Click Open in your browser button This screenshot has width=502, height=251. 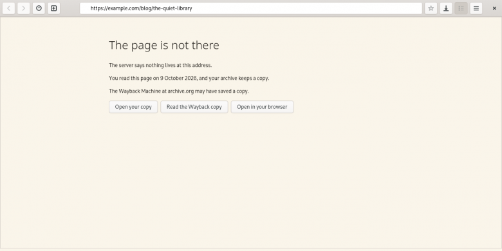coord(262,107)
